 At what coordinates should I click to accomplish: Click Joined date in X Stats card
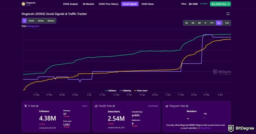click(47, 128)
